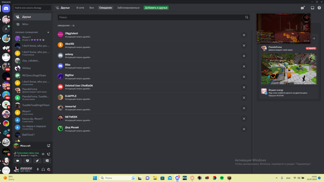Open Друзья in the sidebar
Viewport: 324px width, 182px height.
(x=32, y=17)
